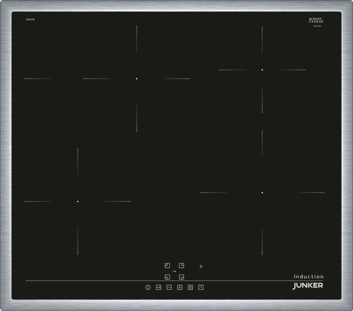Tap the combi-zone link symbol between zones
Viewport: 353px width, 311px height.
(x=174, y=271)
